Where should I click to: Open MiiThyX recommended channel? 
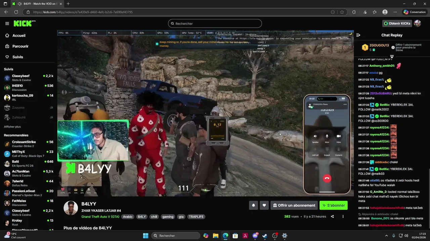(x=29, y=154)
